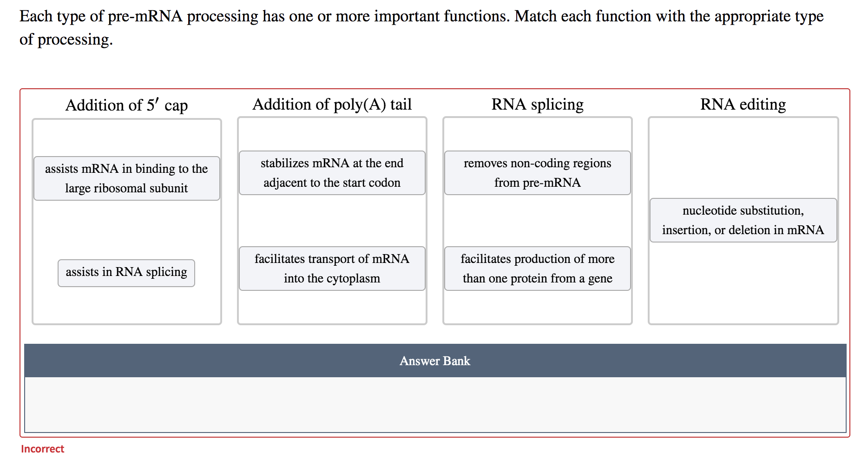Select the RNA splicing column header
The image size is (868, 459).
click(x=537, y=104)
